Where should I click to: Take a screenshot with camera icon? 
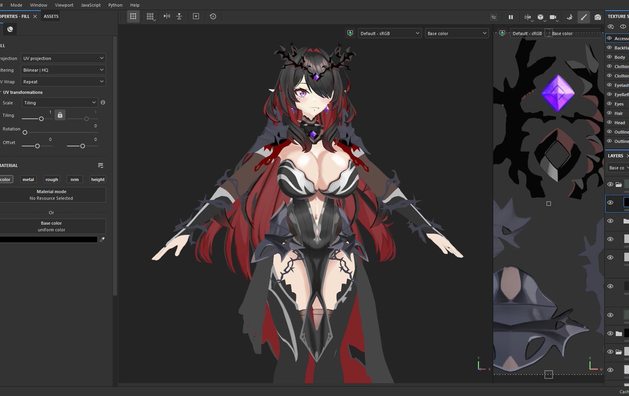[x=598, y=17]
